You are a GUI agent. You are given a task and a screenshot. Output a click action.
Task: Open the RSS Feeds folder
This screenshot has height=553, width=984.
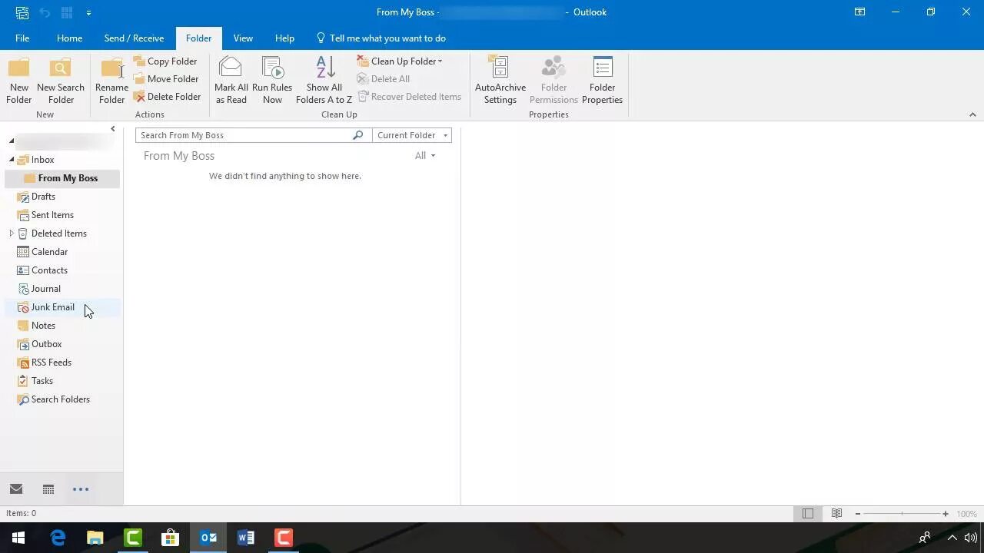click(51, 363)
